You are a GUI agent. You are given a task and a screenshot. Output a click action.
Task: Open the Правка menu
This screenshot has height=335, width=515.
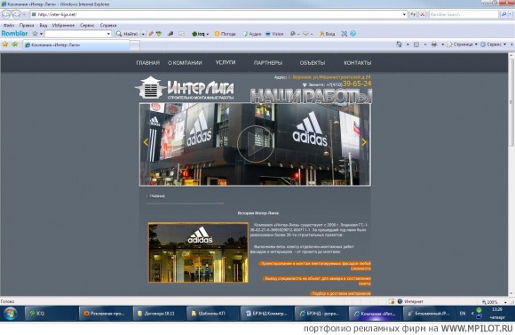point(27,25)
